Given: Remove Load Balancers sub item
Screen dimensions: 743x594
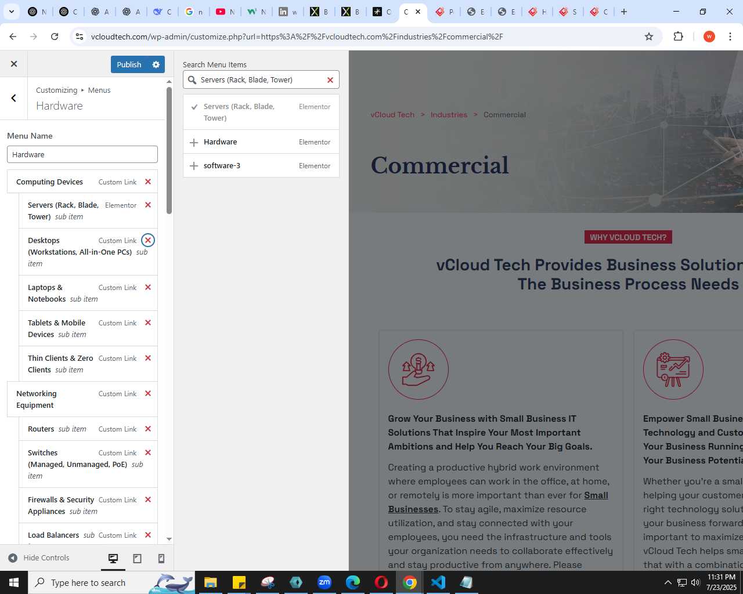Looking at the screenshot, I should click(x=148, y=535).
